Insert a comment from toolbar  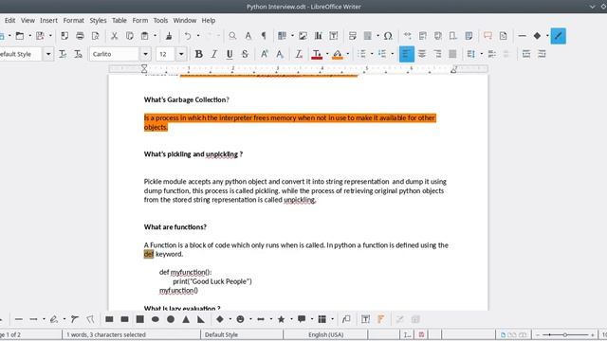point(487,36)
